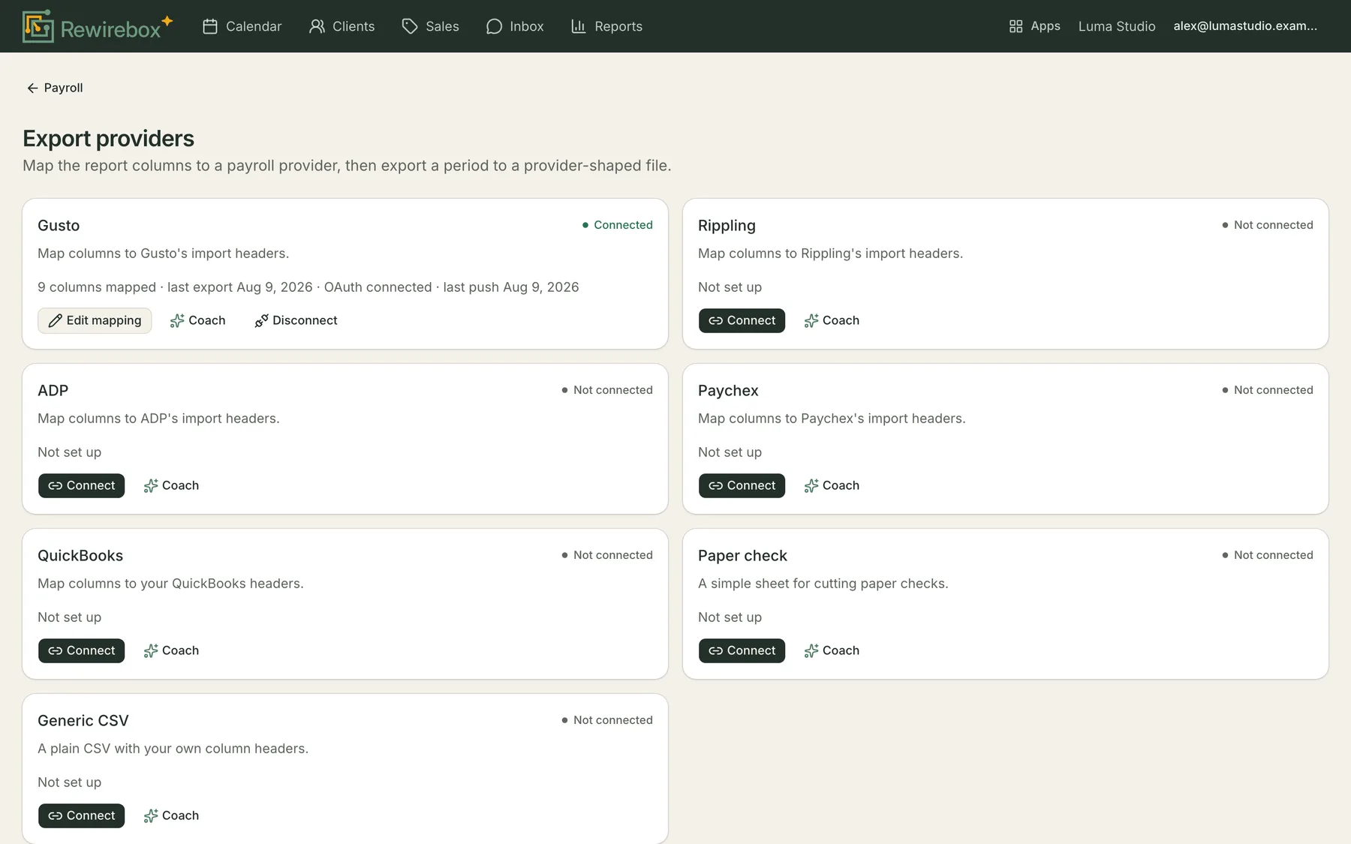Click Paychex's Coach sparkle icon
Image resolution: width=1351 pixels, height=844 pixels.
(x=811, y=485)
